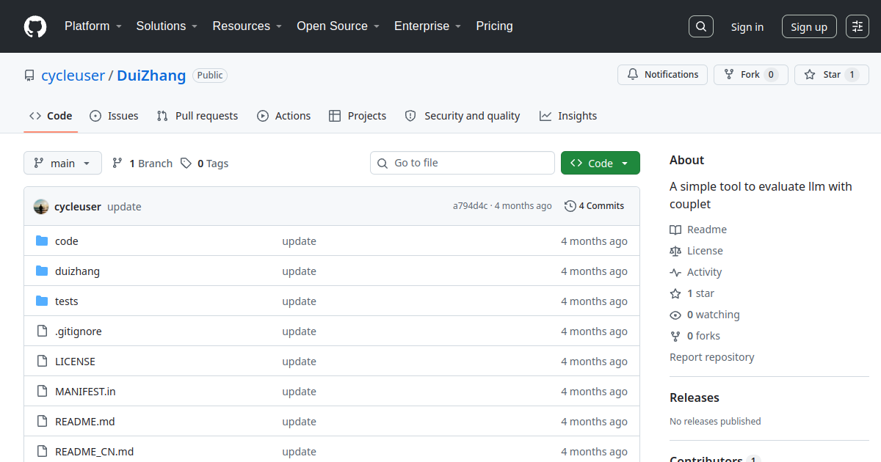Screen dimensions: 881x462
Task: Click the duizhang folder icon
Action: [42, 271]
